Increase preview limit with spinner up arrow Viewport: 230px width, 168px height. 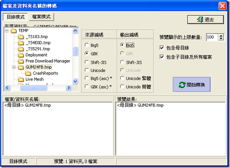click(221, 35)
